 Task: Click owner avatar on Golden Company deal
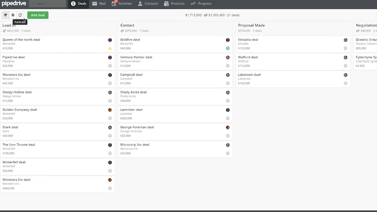tap(110, 110)
